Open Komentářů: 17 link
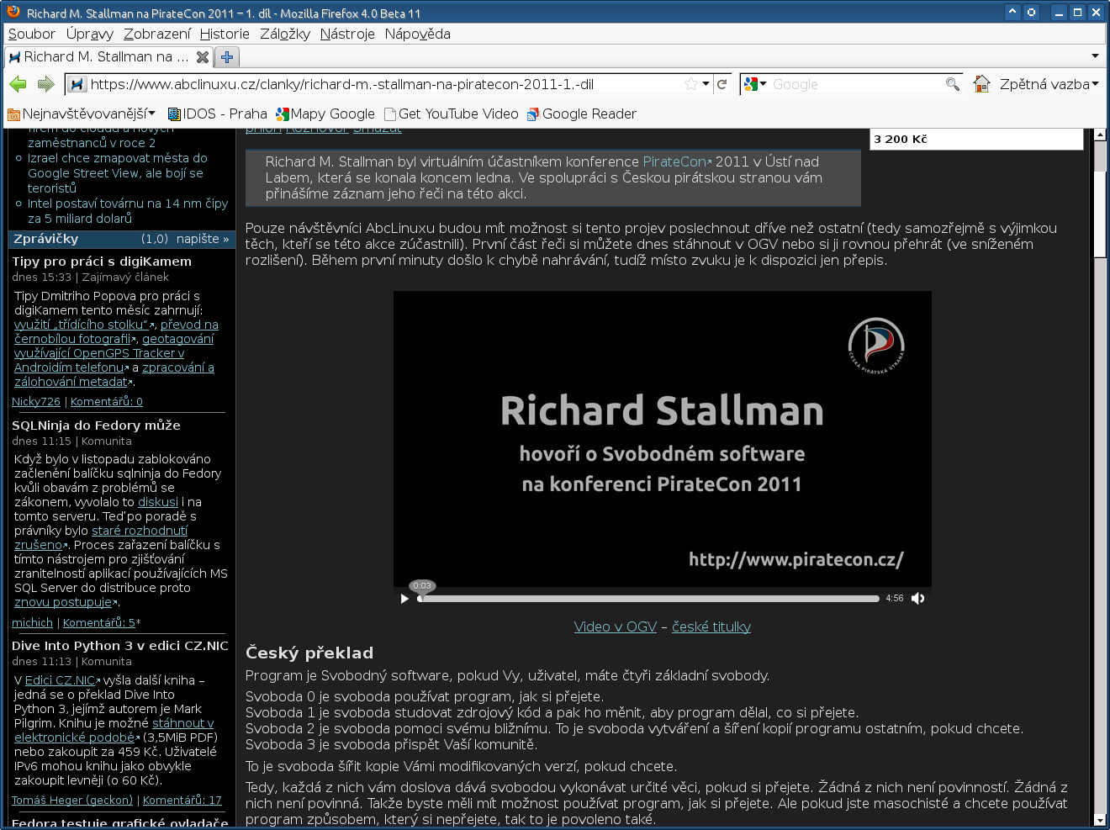Image resolution: width=1110 pixels, height=830 pixels. click(x=182, y=801)
